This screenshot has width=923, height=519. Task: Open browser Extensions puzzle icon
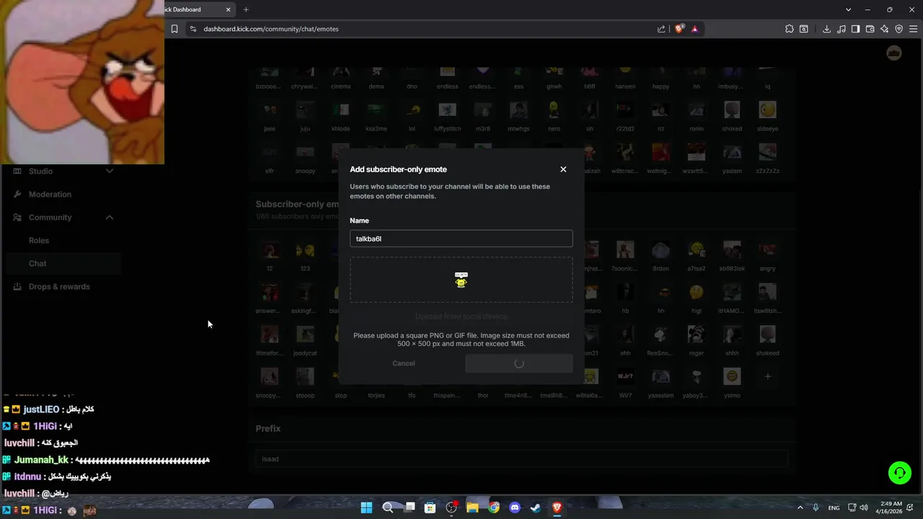[x=790, y=29]
